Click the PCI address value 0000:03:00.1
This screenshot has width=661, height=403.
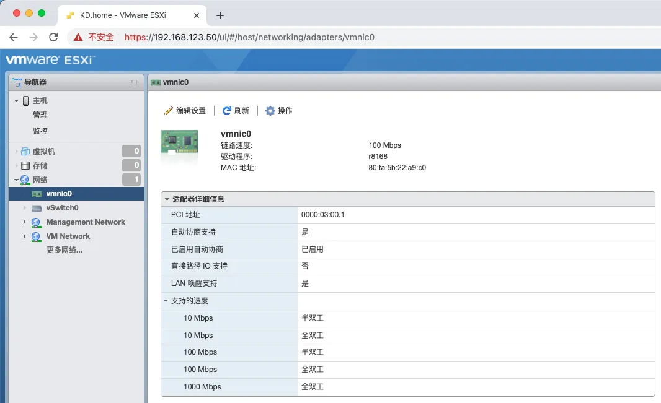click(323, 215)
